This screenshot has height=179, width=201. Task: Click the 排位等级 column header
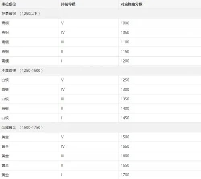coord(68,4)
